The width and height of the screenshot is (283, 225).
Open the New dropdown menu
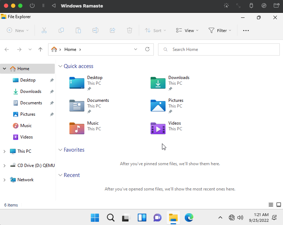coord(18,30)
